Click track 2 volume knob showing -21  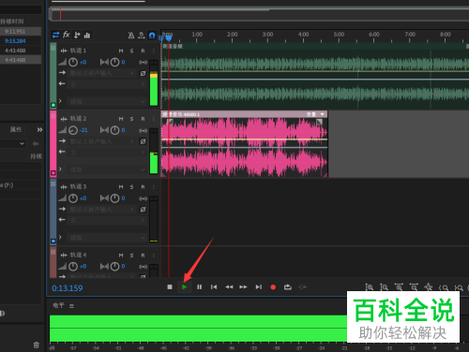point(73,130)
